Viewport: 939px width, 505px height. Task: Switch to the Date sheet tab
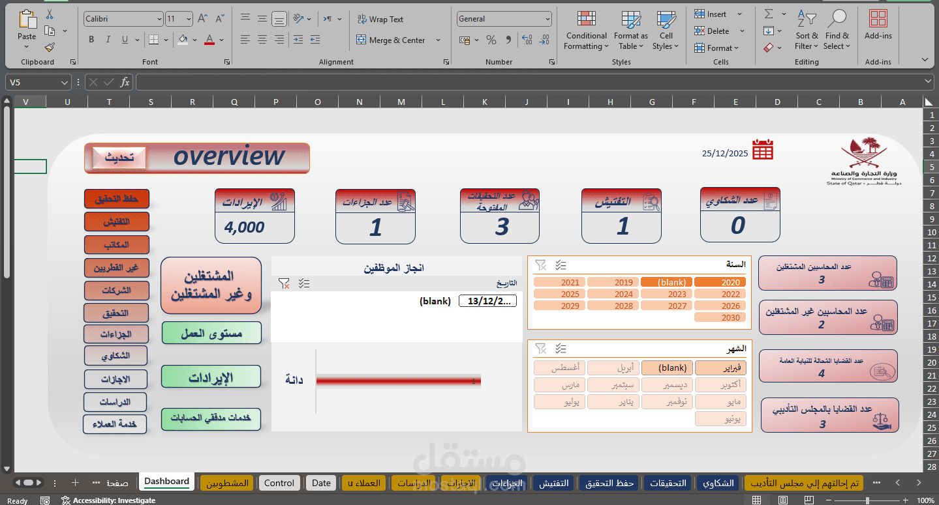[x=320, y=483]
